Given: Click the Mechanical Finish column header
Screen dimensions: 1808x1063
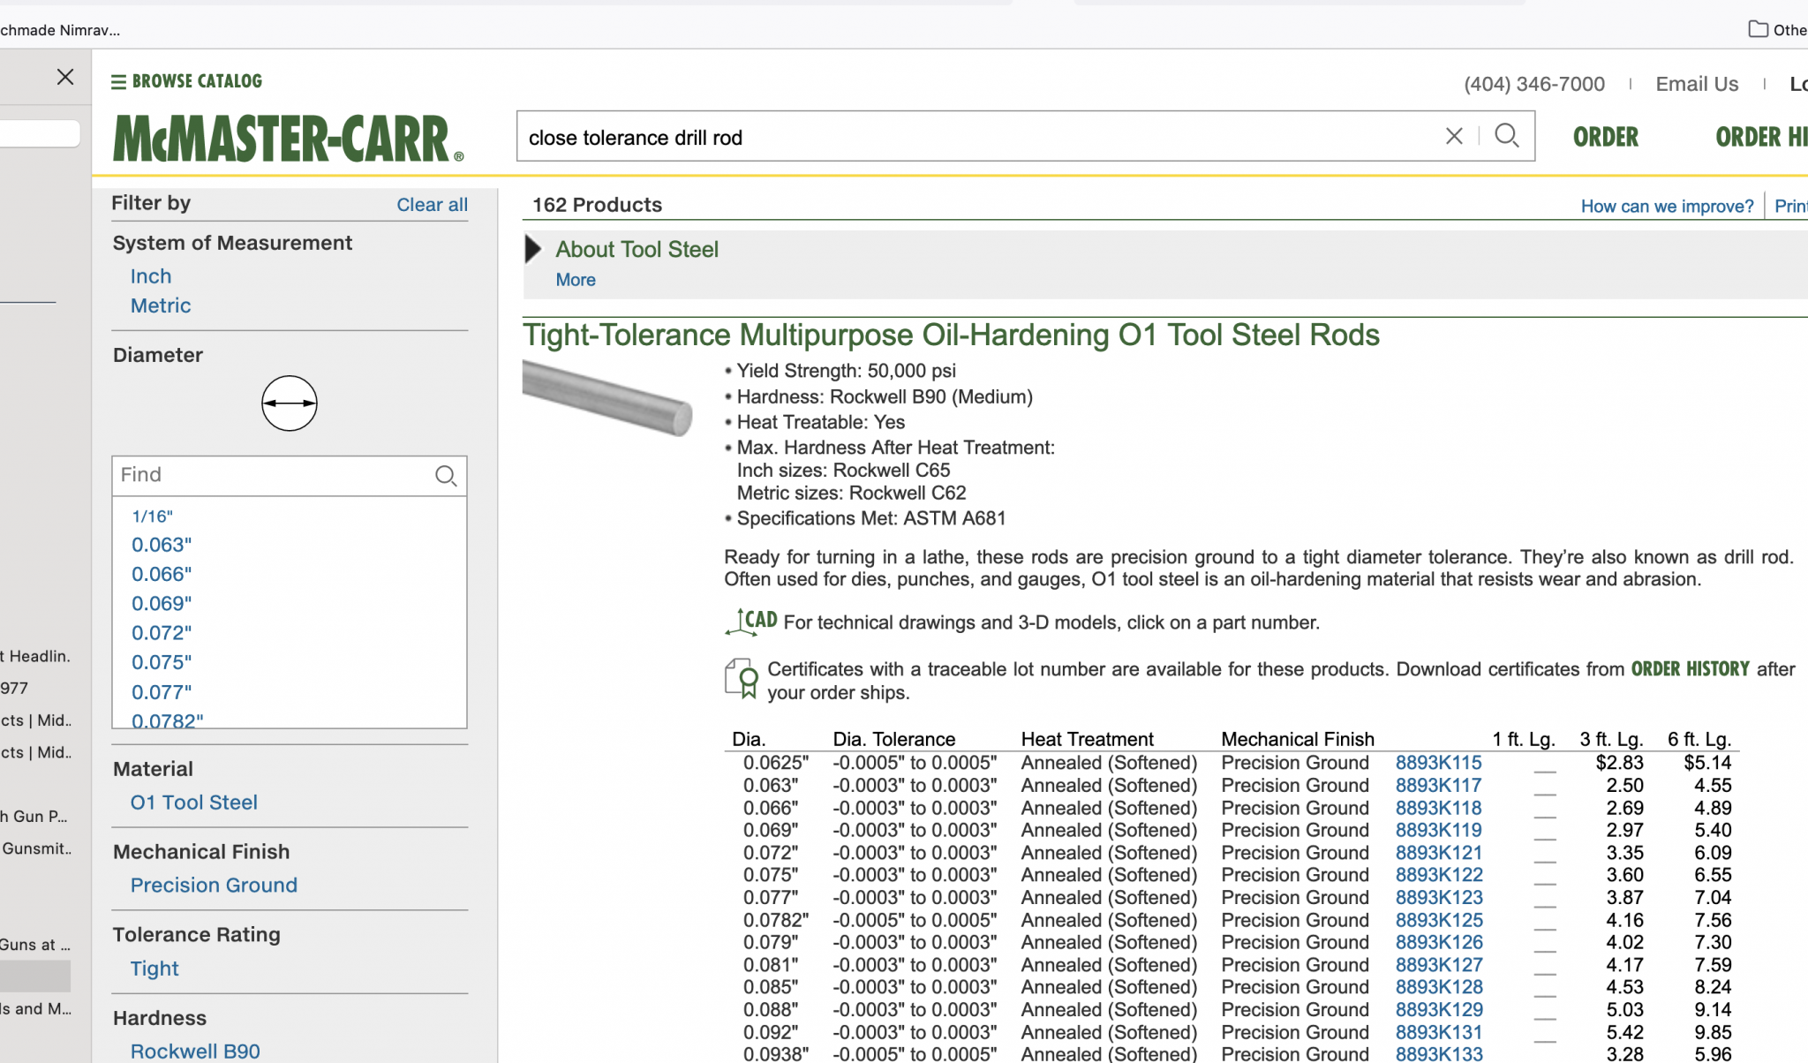Looking at the screenshot, I should pyautogui.click(x=1298, y=739).
